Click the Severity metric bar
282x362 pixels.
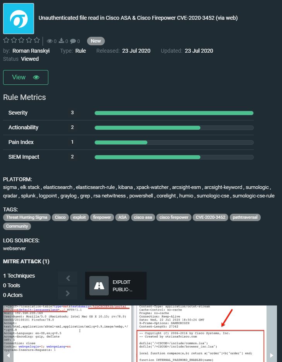pos(174,113)
